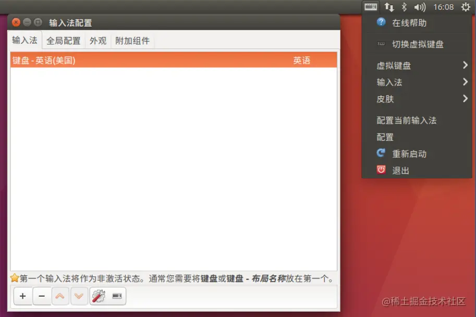
Task: Open the network up-down arrows indicator
Action: pos(389,7)
